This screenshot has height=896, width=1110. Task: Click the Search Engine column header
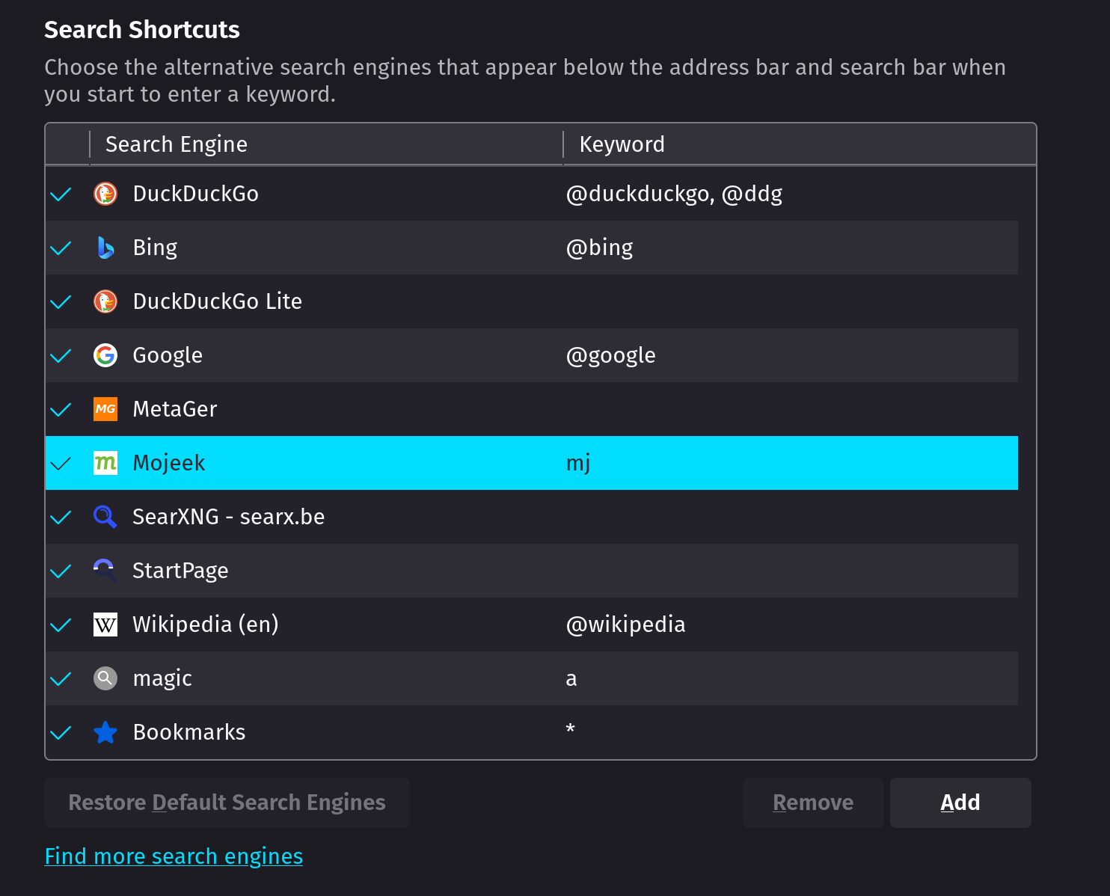coord(326,144)
